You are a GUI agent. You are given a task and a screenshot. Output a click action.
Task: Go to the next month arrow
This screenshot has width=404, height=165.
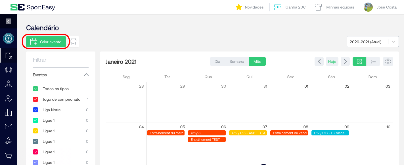coord(345,61)
